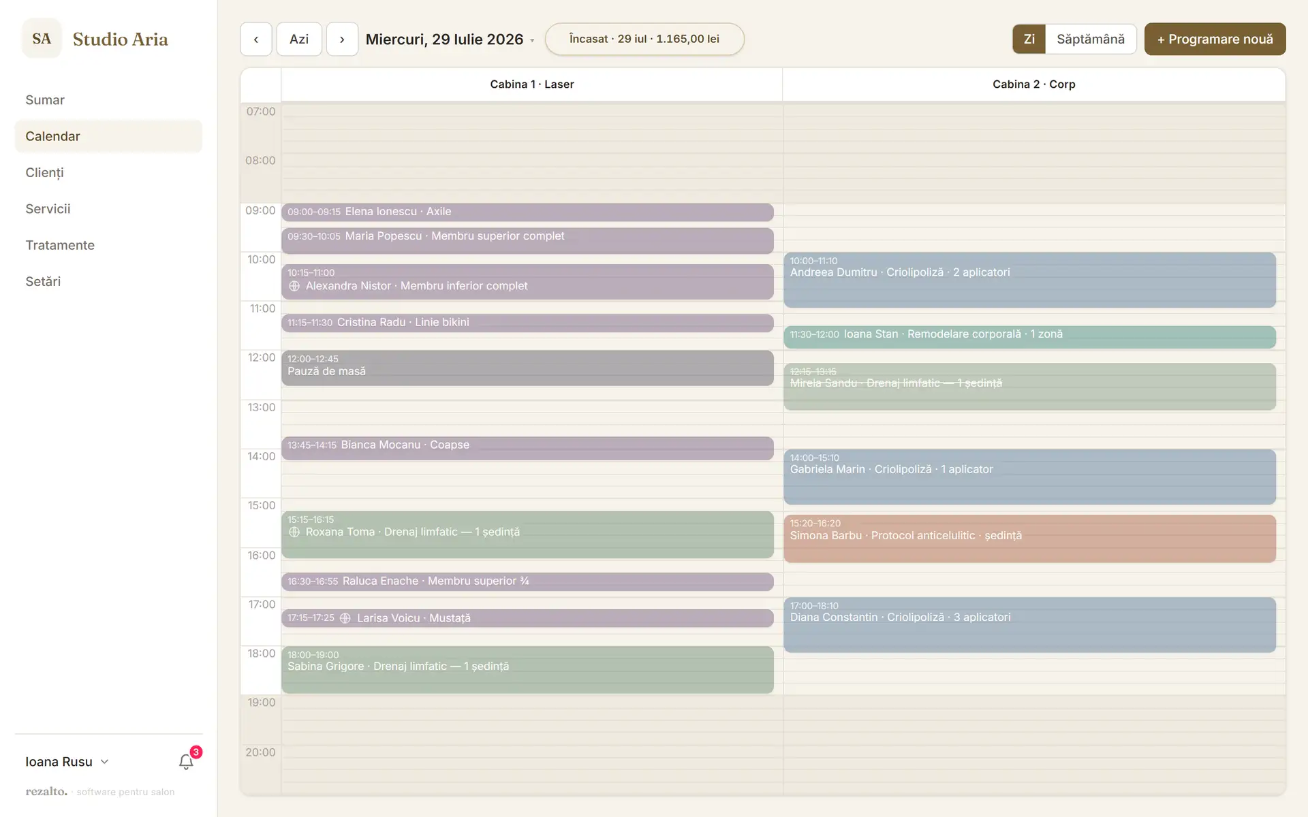Click the SA studio logo
This screenshot has height=817, width=1308.
pos(42,38)
